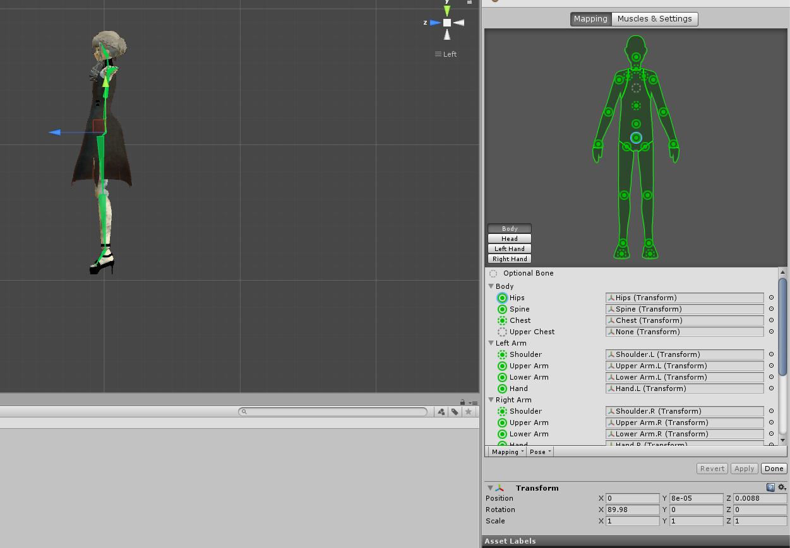Open the Transform component gear settings menu
This screenshot has height=548, width=790.
tap(782, 487)
